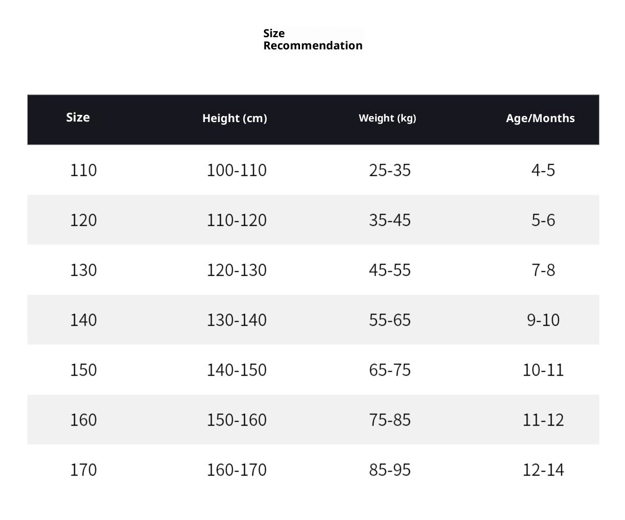Click the 65-75 weight cell
Screen dimensions: 625x520
(x=389, y=370)
